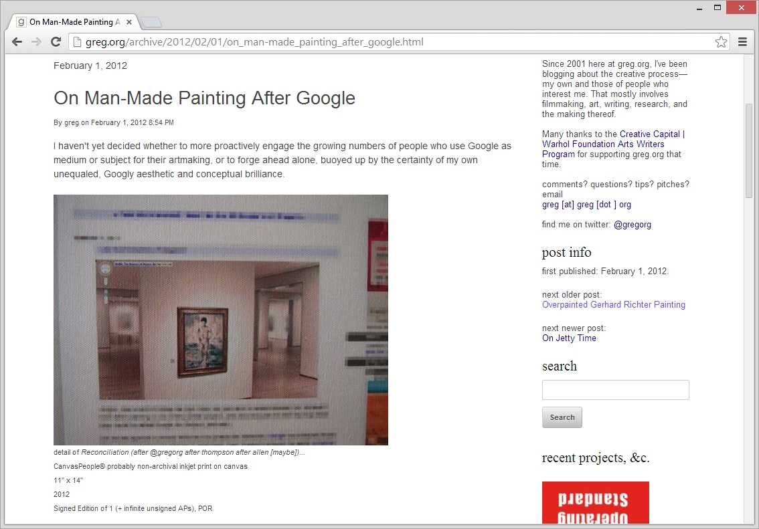Click the caption line 11" x 14"
The image size is (759, 529).
tap(68, 481)
